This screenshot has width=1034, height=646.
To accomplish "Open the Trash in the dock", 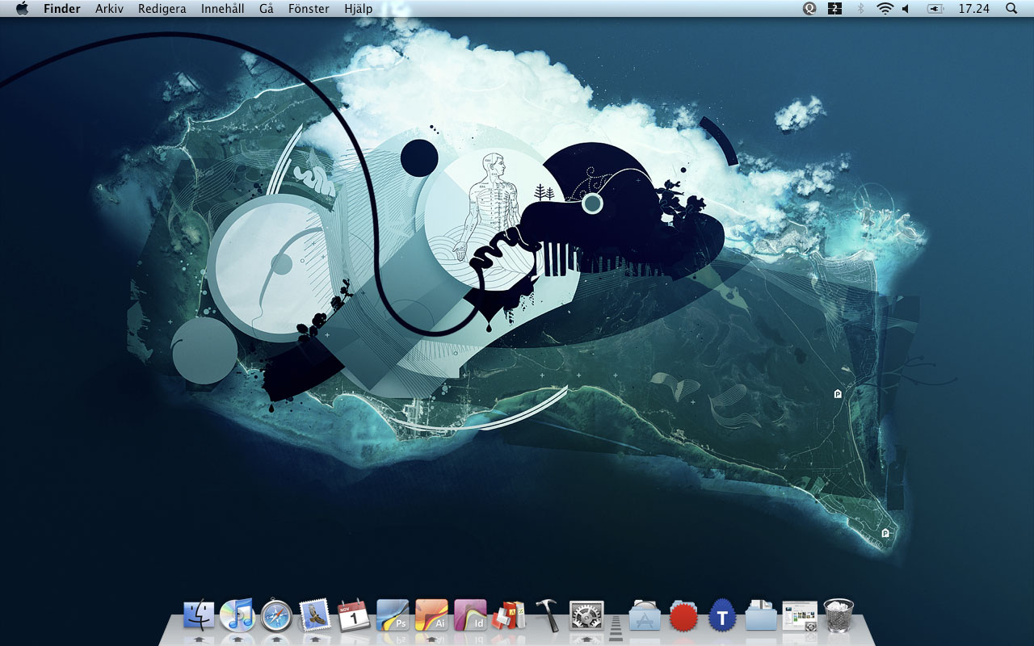I will pos(839,616).
